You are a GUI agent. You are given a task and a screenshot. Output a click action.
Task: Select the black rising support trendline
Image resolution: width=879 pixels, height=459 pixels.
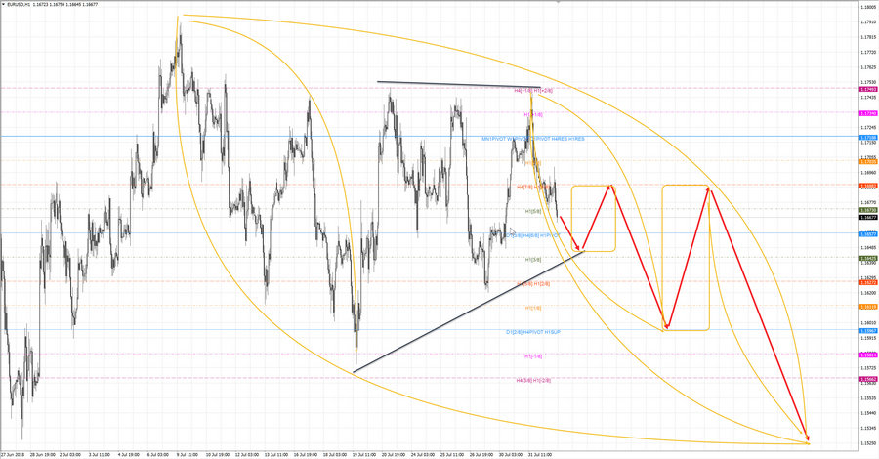tap(469, 312)
